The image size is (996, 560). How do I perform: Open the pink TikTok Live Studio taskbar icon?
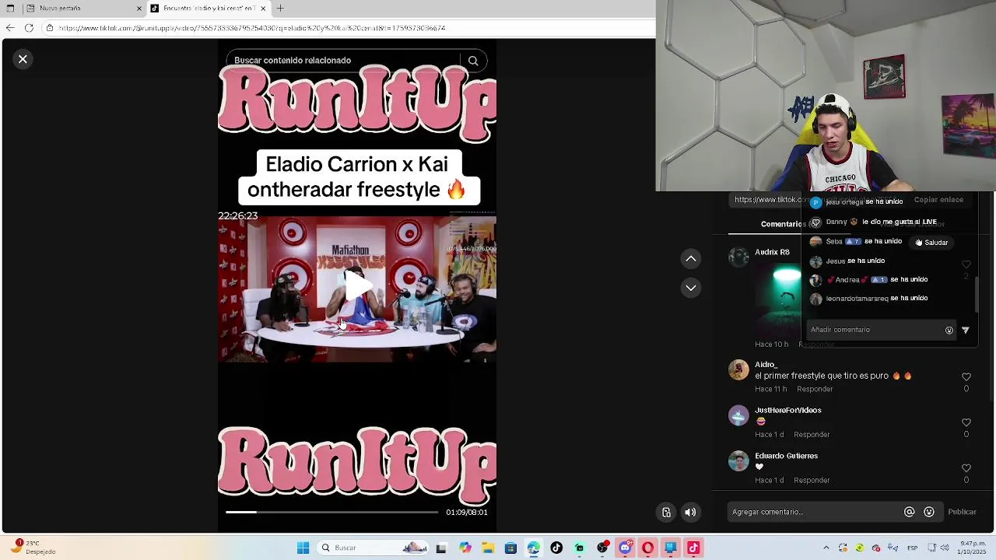[693, 548]
